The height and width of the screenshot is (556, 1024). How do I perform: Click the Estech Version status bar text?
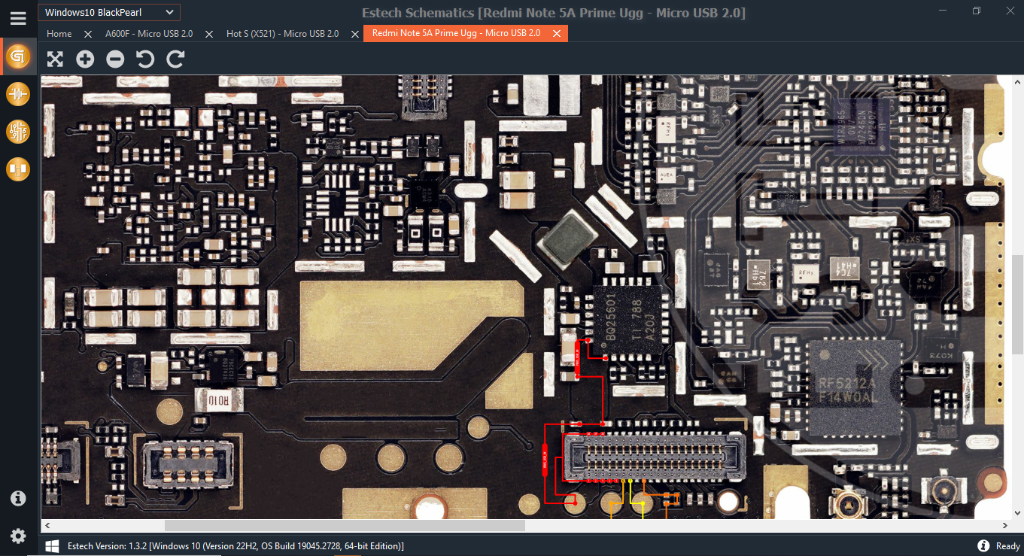click(x=235, y=546)
